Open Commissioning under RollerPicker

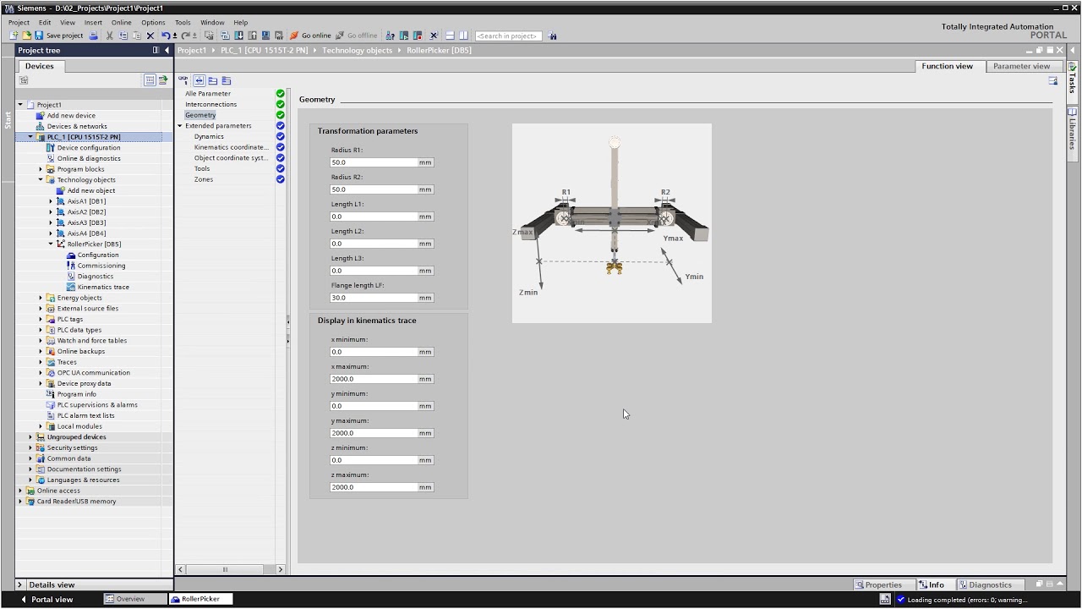101,266
